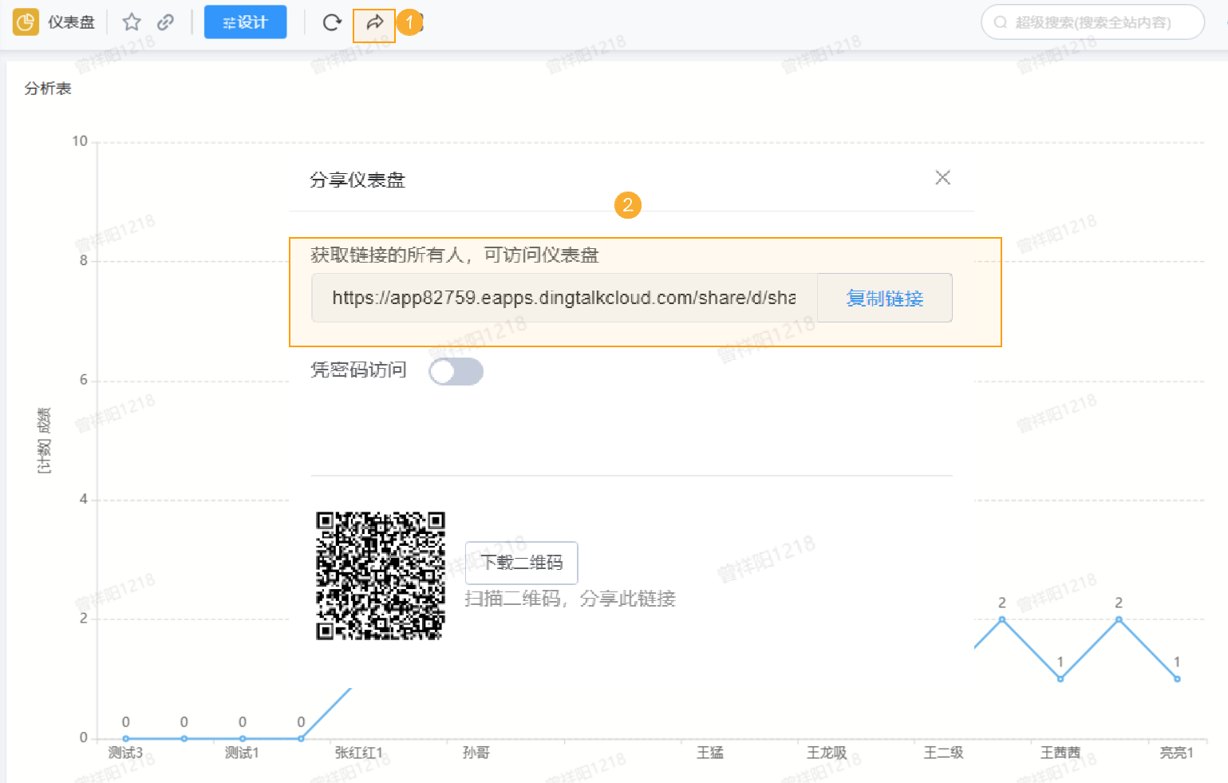Click the dashboard pie-chart app logo
Image resolution: width=1228 pixels, height=783 pixels.
click(25, 22)
